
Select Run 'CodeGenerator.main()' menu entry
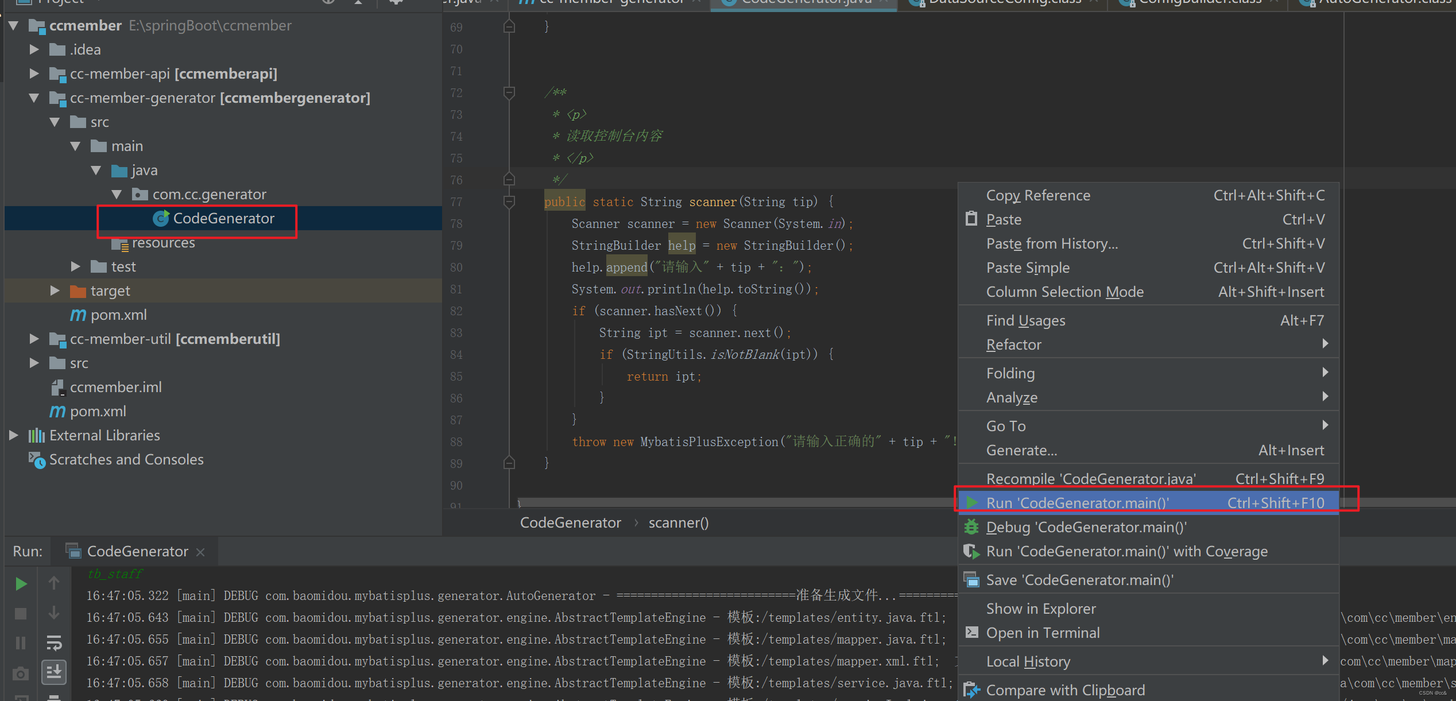1077,503
